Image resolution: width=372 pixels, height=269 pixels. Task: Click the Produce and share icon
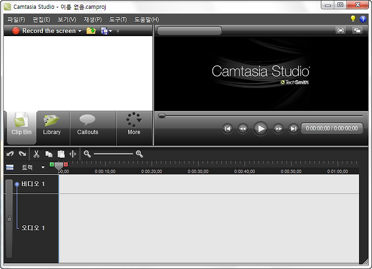(x=104, y=31)
